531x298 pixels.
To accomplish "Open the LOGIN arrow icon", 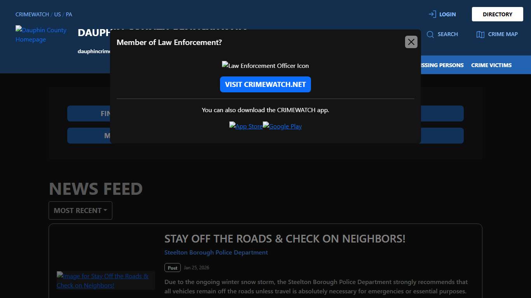I will click(431, 14).
